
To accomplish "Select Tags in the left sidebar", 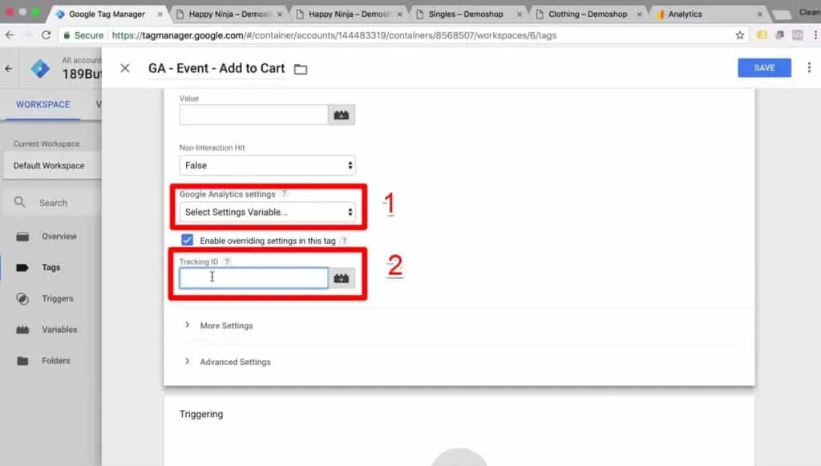I will pos(50,267).
